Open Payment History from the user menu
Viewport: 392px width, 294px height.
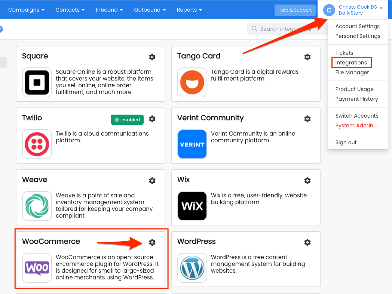click(x=357, y=99)
